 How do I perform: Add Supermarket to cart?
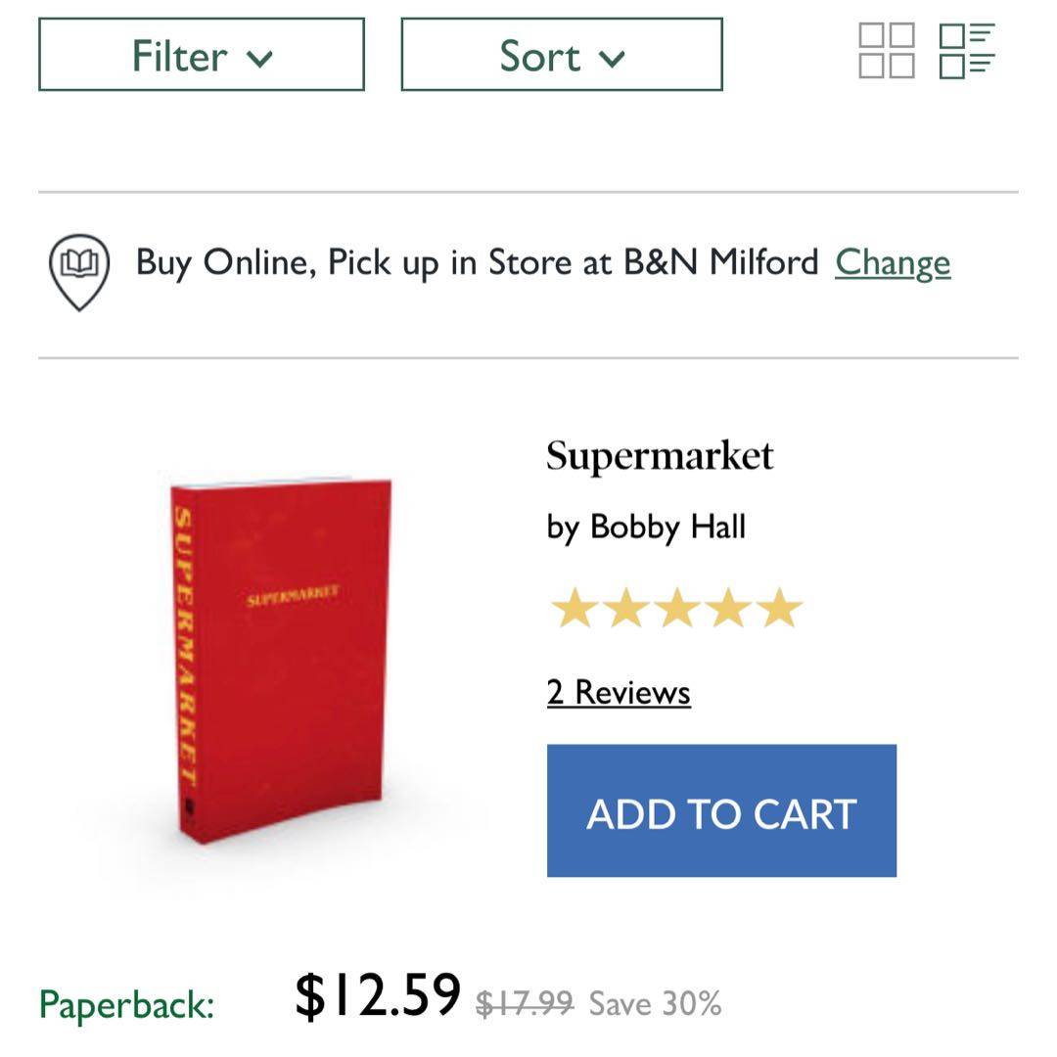pyautogui.click(x=721, y=810)
